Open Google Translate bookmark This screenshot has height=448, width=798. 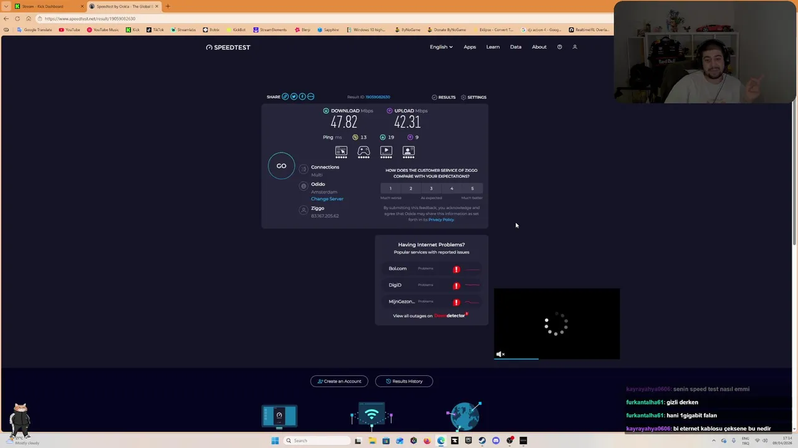tap(34, 30)
